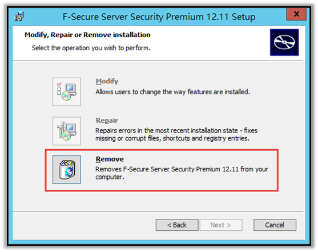Click the F-Secure Setup title bar text
318x252 pixels.
pyautogui.click(x=159, y=17)
